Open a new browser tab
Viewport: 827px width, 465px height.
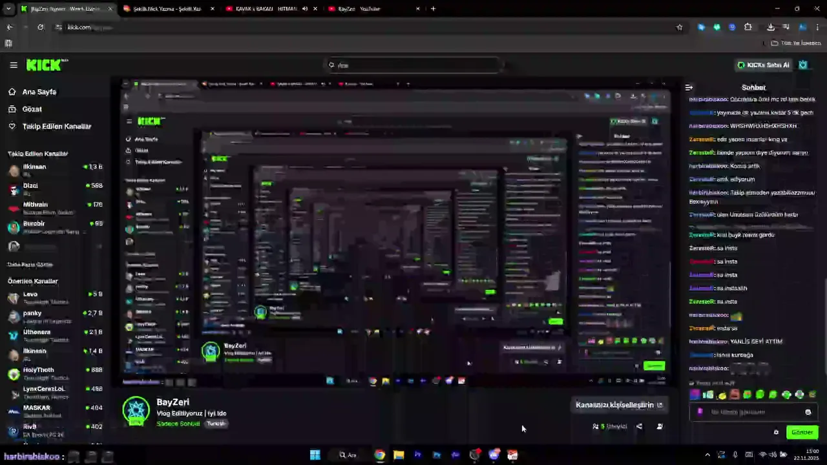pyautogui.click(x=433, y=9)
